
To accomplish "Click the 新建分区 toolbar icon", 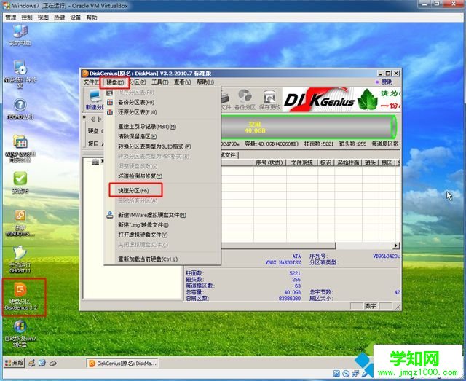I will coord(95,100).
